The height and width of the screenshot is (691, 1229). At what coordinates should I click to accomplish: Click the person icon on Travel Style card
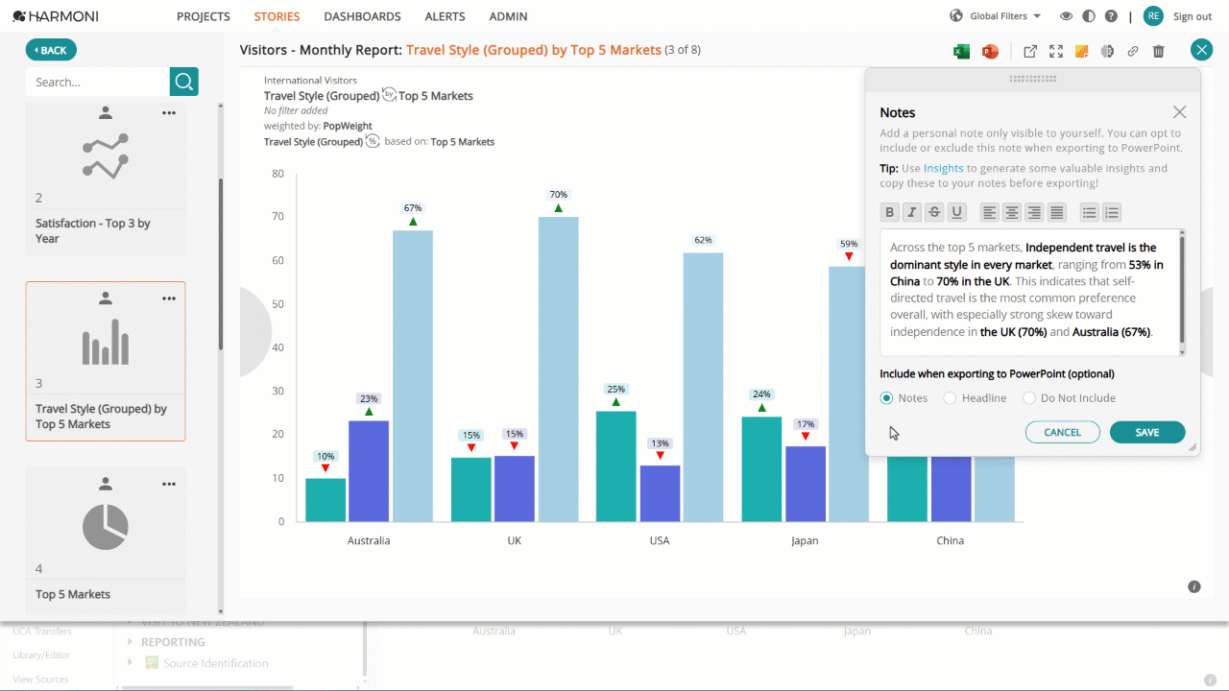coord(106,298)
